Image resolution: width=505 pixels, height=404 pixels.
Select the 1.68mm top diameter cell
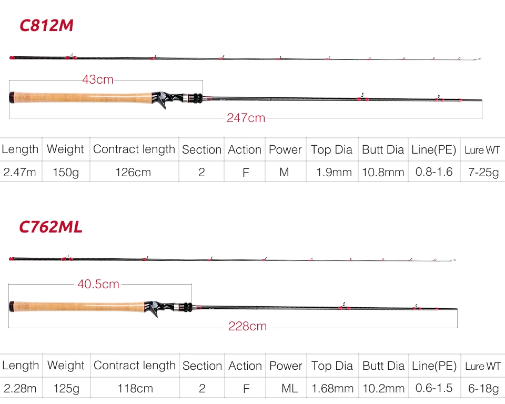[x=332, y=388]
